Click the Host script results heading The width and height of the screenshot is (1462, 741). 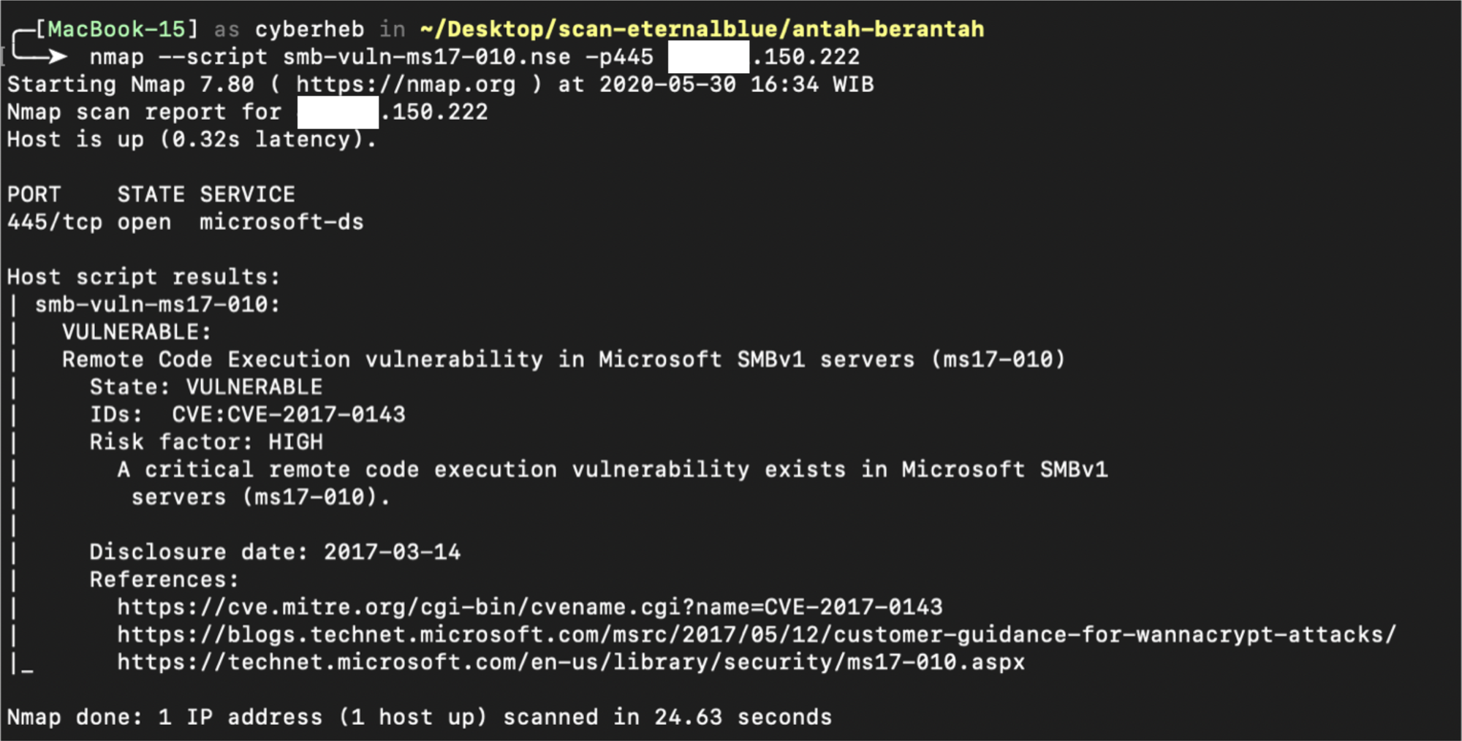point(143,277)
